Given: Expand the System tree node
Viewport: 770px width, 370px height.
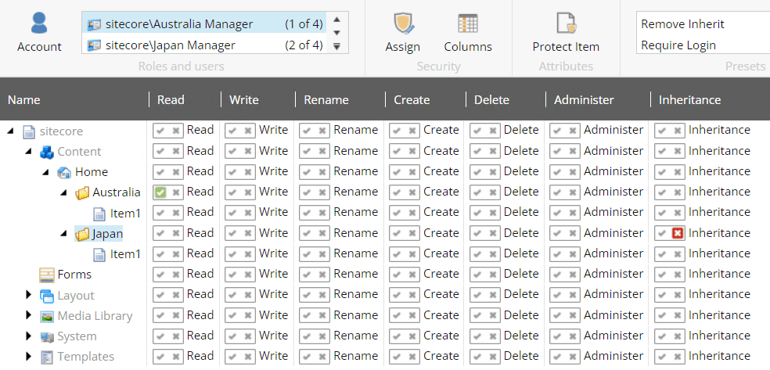Looking at the screenshot, I should point(28,336).
